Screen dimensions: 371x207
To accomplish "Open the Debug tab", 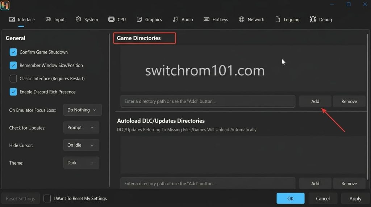I will (321, 20).
